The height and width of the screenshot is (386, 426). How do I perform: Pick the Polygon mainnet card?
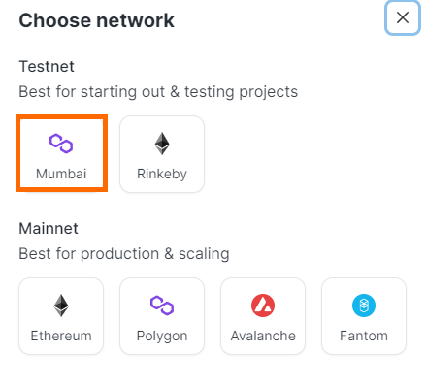click(162, 316)
